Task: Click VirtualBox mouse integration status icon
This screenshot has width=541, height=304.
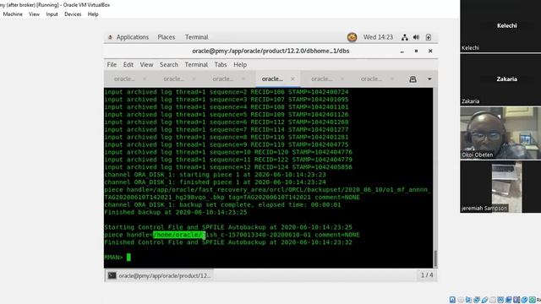Action: click(x=524, y=300)
